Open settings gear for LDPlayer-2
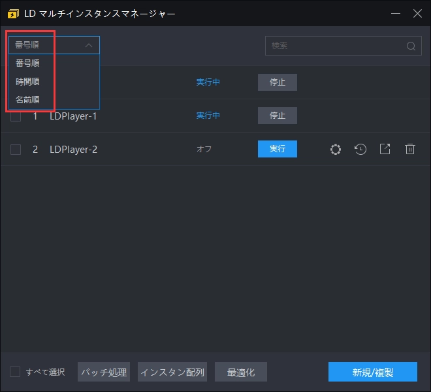Viewport: 431px width, 392px height. point(336,150)
